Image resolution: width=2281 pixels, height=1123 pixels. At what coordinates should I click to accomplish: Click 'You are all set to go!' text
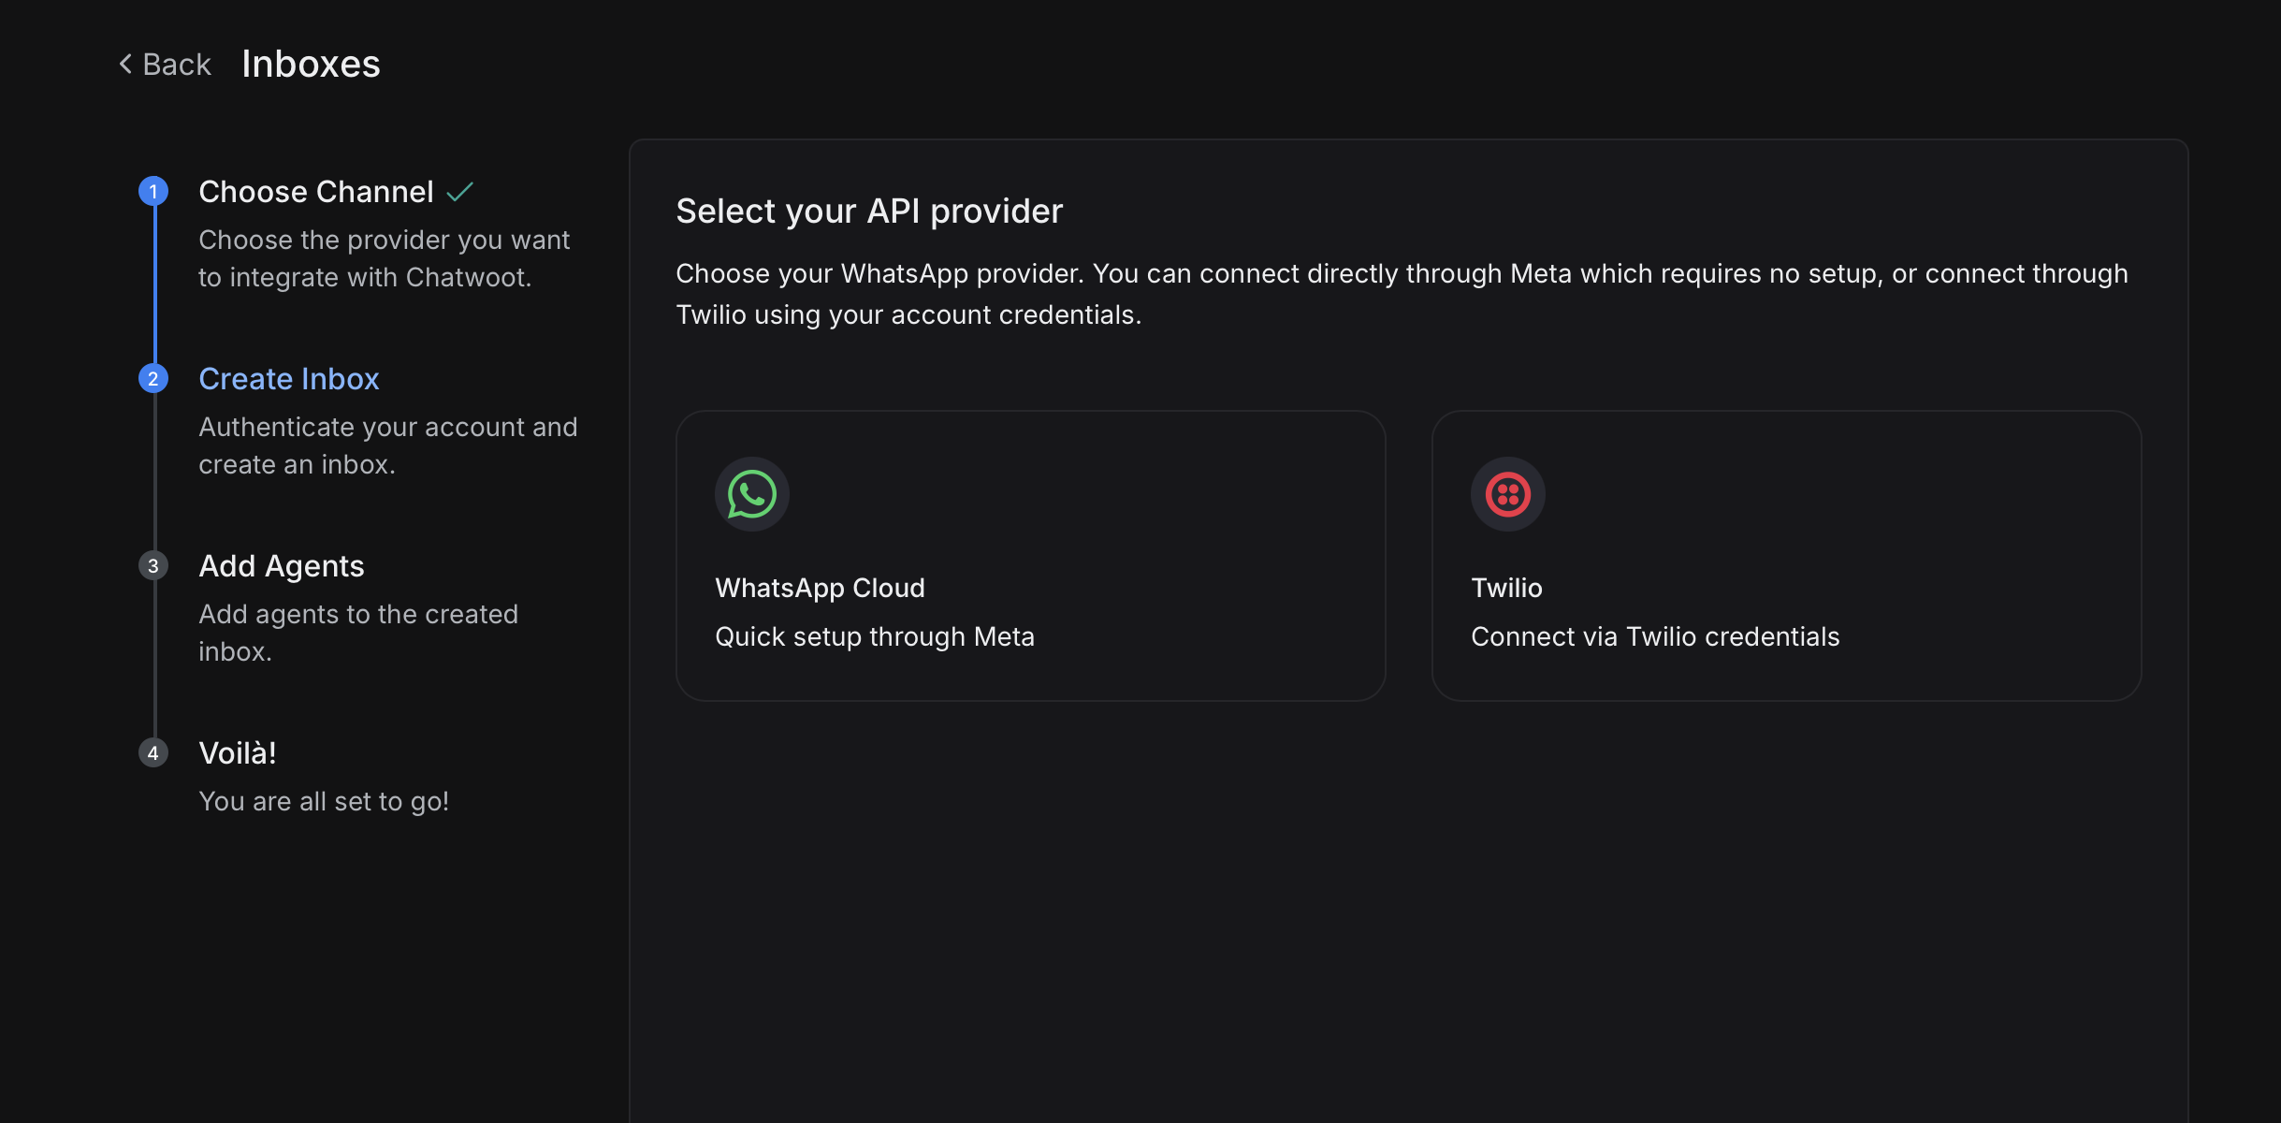324,801
